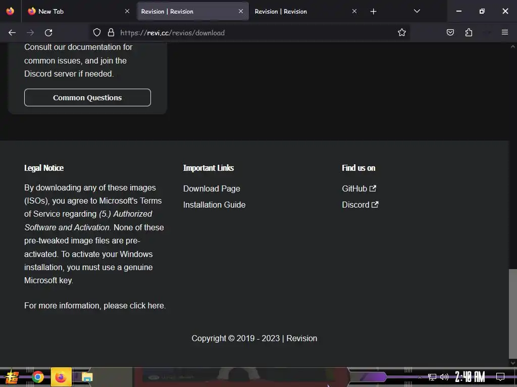Click the Common Questions button
The image size is (517, 387).
point(87,97)
